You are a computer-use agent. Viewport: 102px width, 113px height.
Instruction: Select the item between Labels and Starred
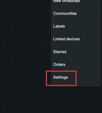76,39
